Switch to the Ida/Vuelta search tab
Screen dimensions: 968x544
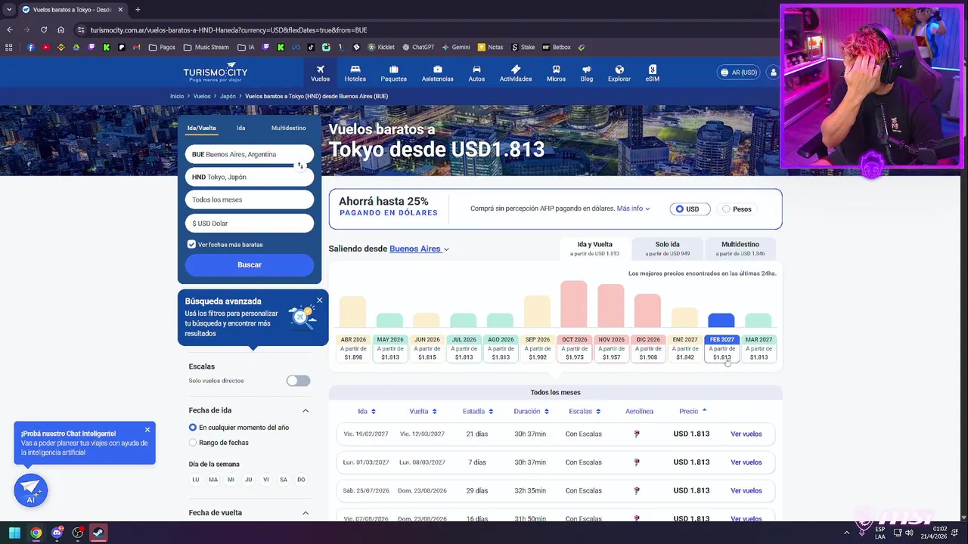(x=202, y=128)
